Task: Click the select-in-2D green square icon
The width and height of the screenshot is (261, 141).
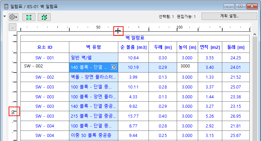Action: [29, 17]
